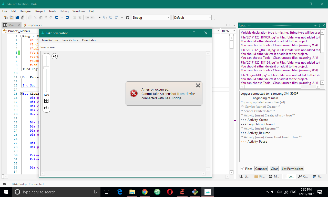Click the New file toolbar icon
Viewport: 328px width, 197px height.
(x=5, y=17)
